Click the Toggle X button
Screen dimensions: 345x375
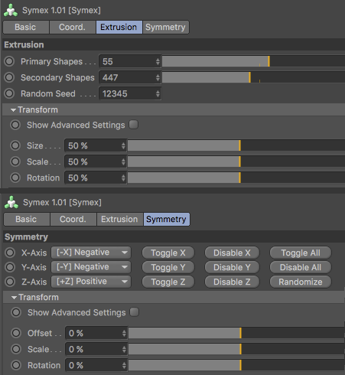[x=168, y=253]
